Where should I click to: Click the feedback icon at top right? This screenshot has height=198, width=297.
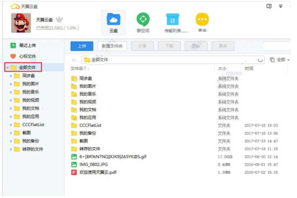point(269,6)
